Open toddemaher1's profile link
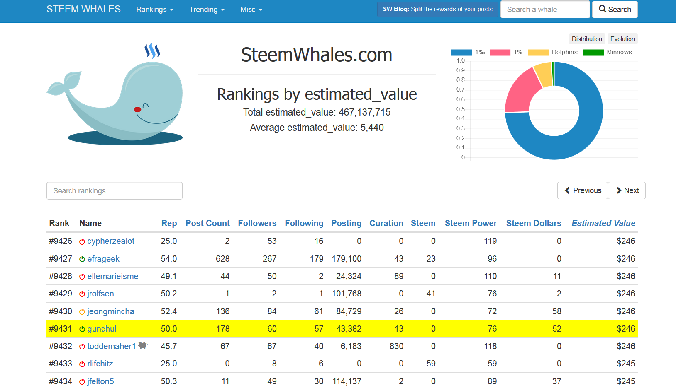676x388 pixels. 112,346
